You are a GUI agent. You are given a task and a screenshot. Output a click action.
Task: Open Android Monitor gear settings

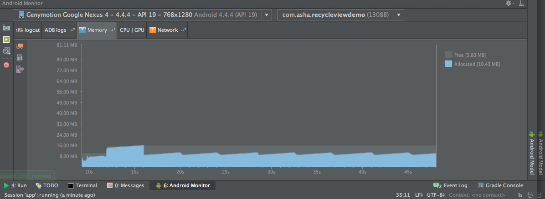click(x=509, y=3)
